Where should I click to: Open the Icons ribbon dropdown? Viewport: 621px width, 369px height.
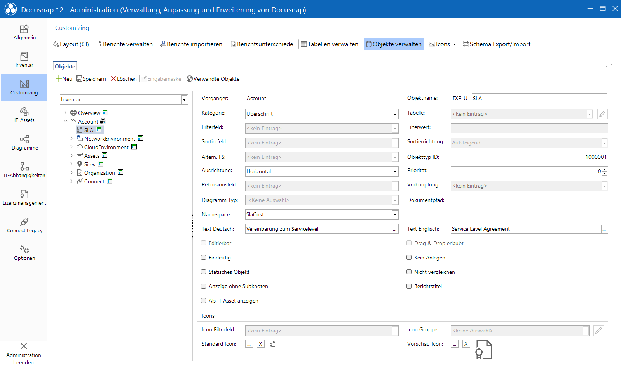point(442,44)
